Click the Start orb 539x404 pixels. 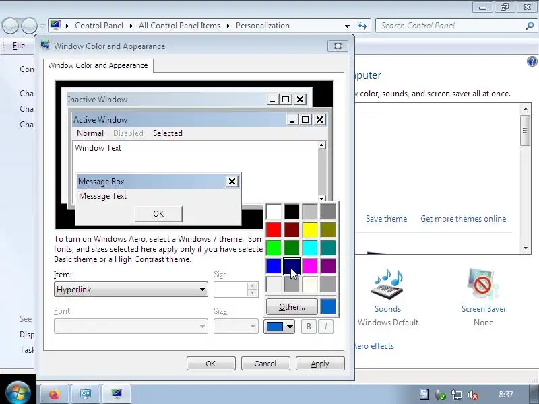click(x=18, y=393)
